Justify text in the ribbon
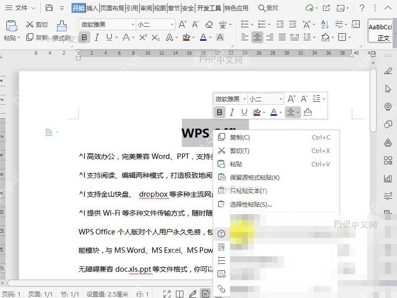Screen dimensions: 397x298 (x=282, y=37)
